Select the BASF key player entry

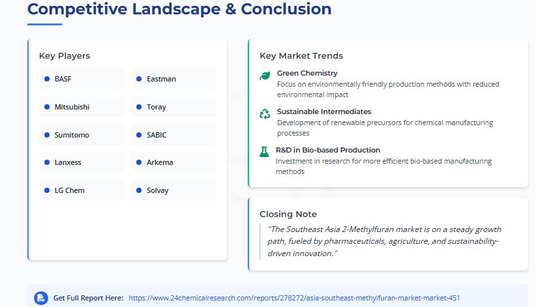pyautogui.click(x=82, y=79)
